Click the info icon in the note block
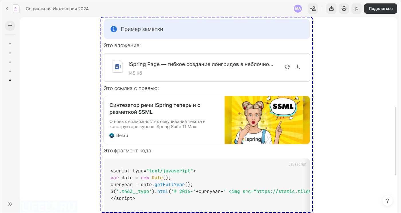 (113, 29)
